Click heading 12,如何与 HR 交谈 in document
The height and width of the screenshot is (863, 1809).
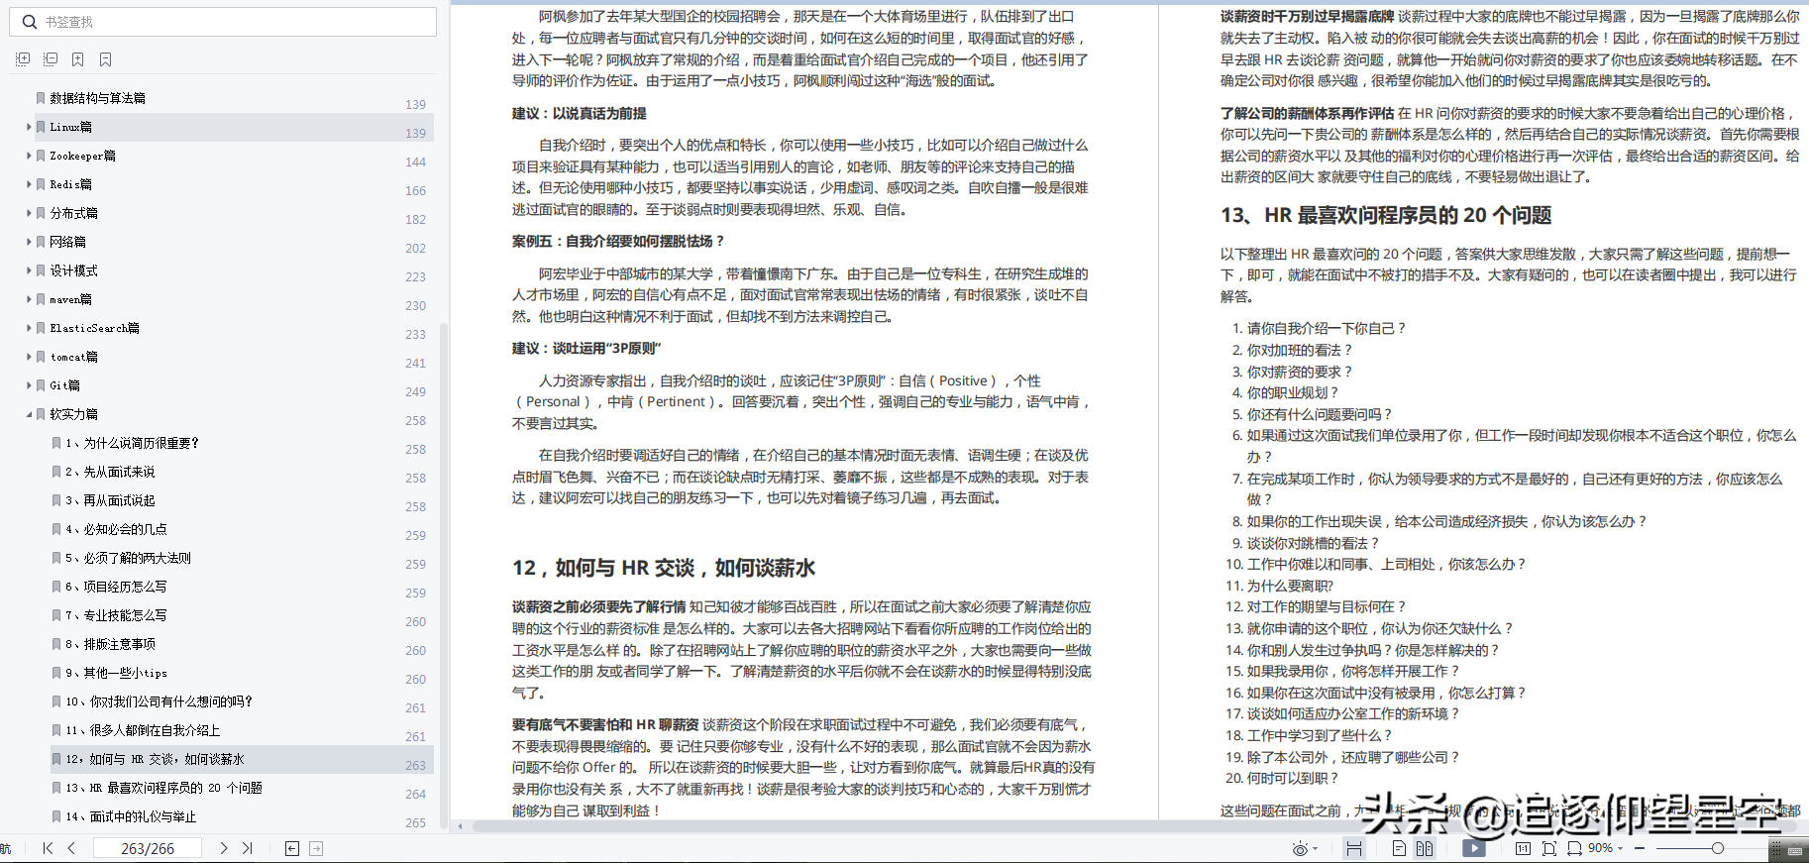tap(664, 568)
